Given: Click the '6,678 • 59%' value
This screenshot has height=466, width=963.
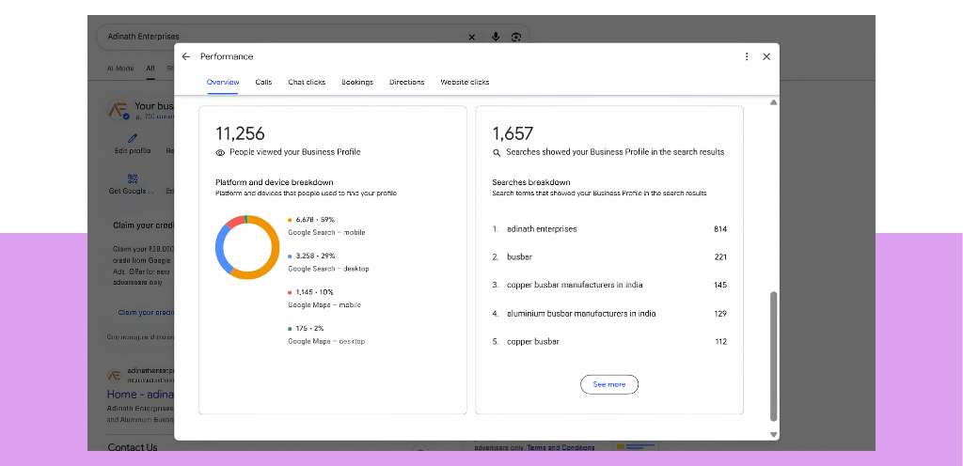Looking at the screenshot, I should tap(315, 220).
